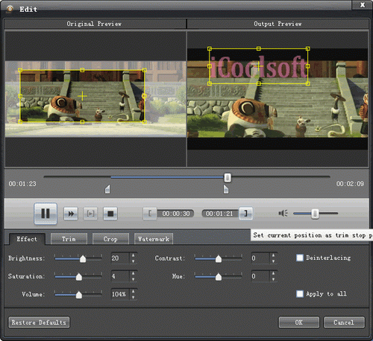Switch to the Trim tab
This screenshot has width=373, height=341.
69,239
